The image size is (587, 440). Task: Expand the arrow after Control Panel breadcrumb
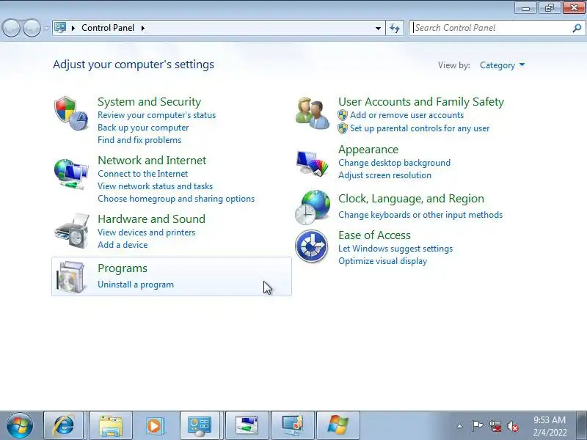tap(143, 28)
